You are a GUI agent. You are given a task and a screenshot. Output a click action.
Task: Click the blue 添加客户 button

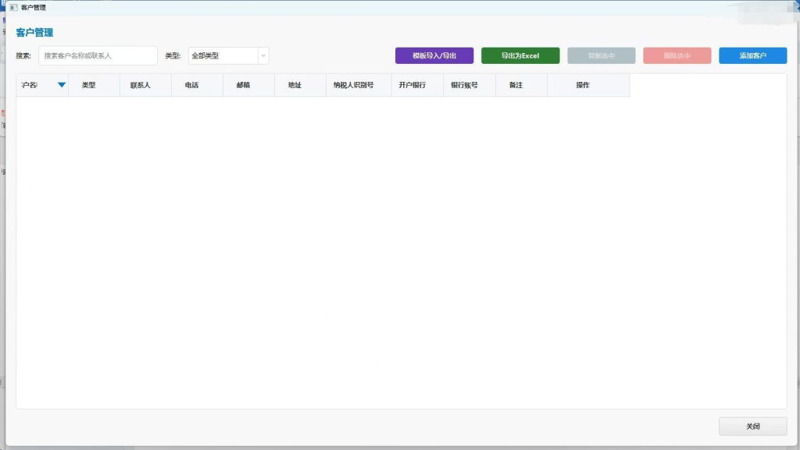(x=752, y=56)
